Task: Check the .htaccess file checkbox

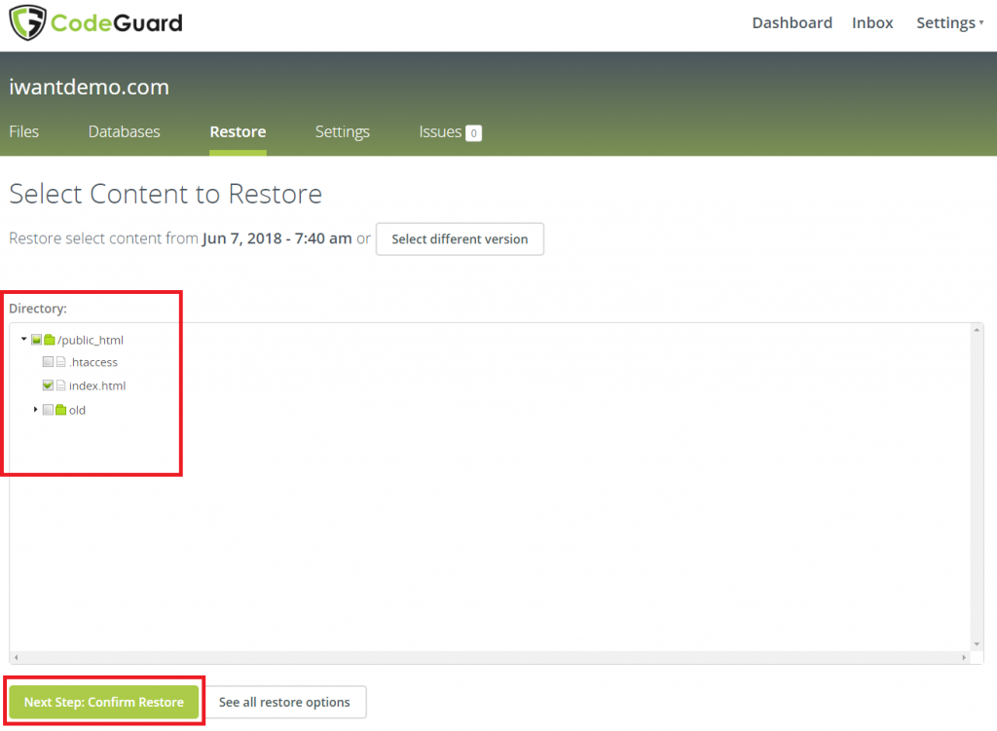Action: pos(48,362)
